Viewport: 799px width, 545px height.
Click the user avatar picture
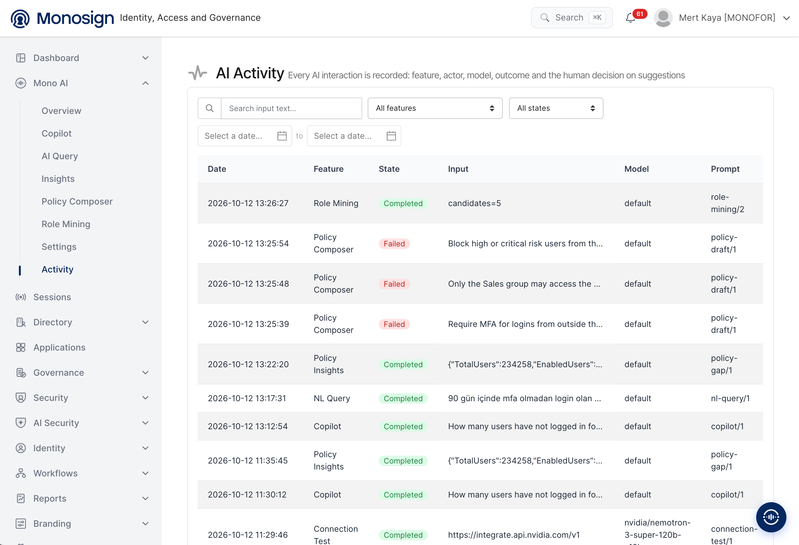point(663,18)
